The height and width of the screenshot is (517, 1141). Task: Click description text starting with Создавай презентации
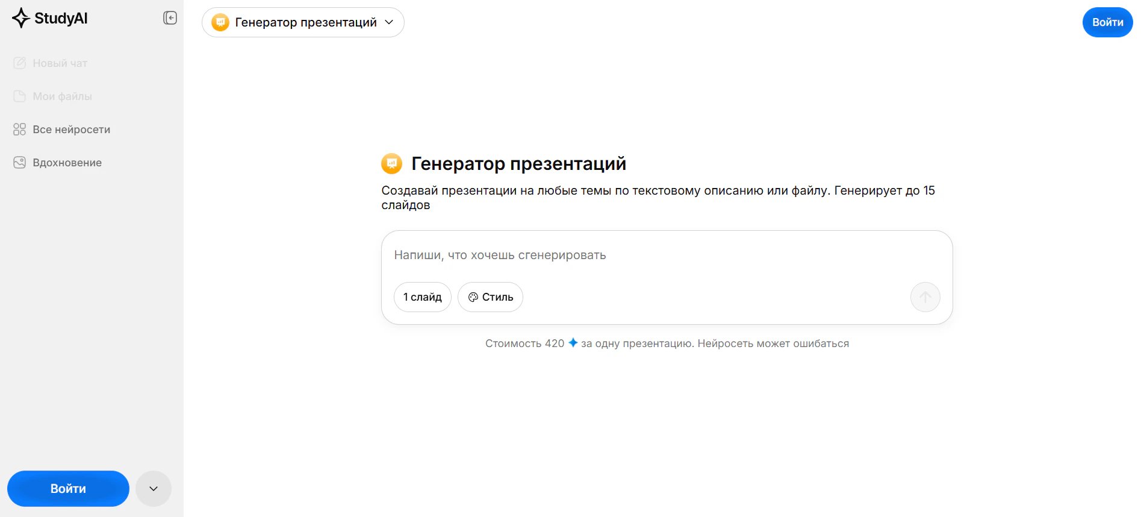point(658,198)
